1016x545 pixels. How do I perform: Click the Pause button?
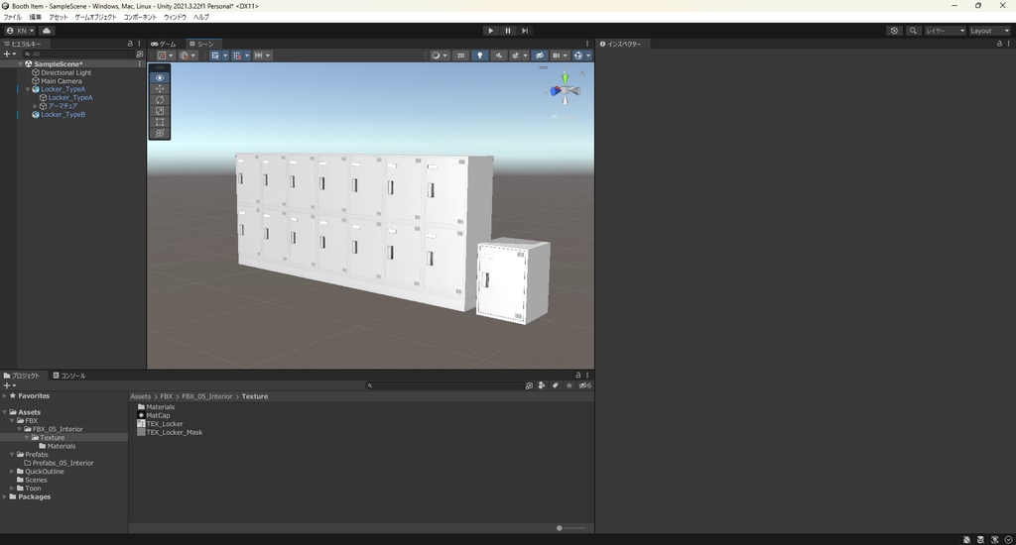[x=508, y=31]
